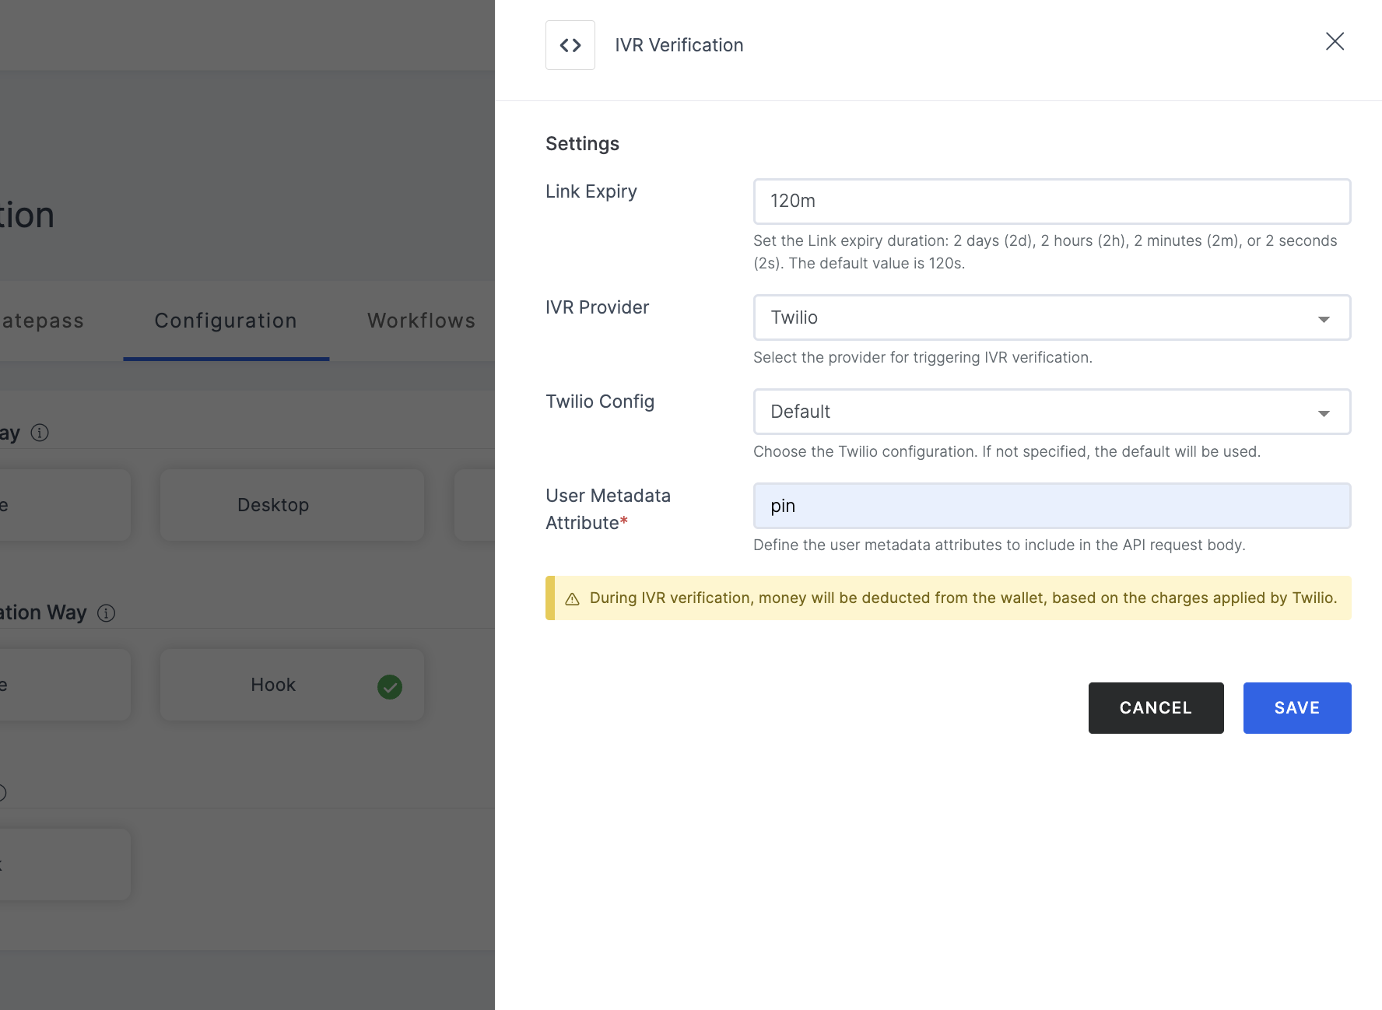Image resolution: width=1382 pixels, height=1010 pixels.
Task: Click the help text 'Define the user metadata attributes'
Action: point(999,545)
